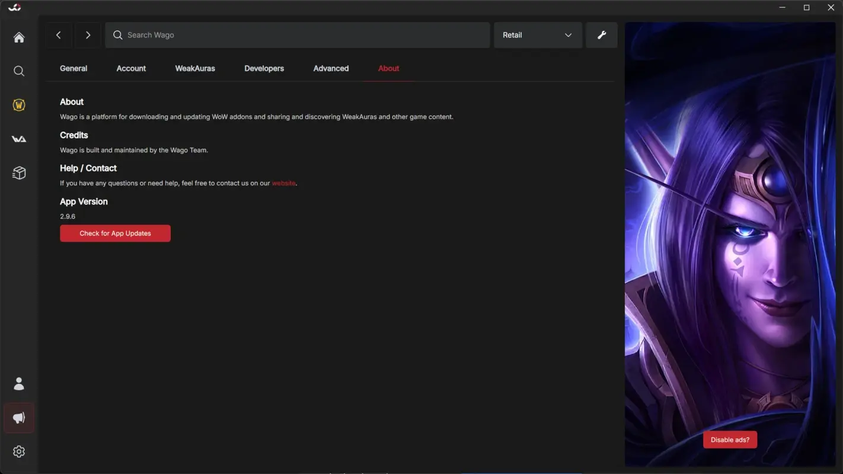Click Check for App Updates
Viewport: 843px width, 474px height.
[114, 233]
